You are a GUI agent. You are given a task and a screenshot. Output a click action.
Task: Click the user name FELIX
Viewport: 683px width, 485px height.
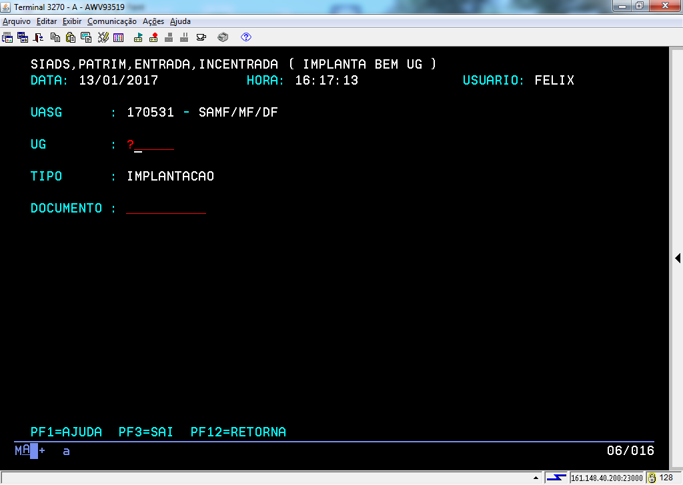point(554,81)
